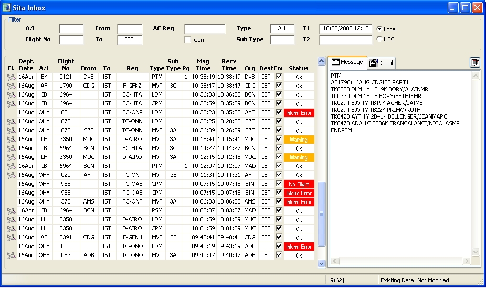486x288 pixels.
Task: Click the flag icon on the AF 1790 row
Action: pyautogui.click(x=10, y=86)
